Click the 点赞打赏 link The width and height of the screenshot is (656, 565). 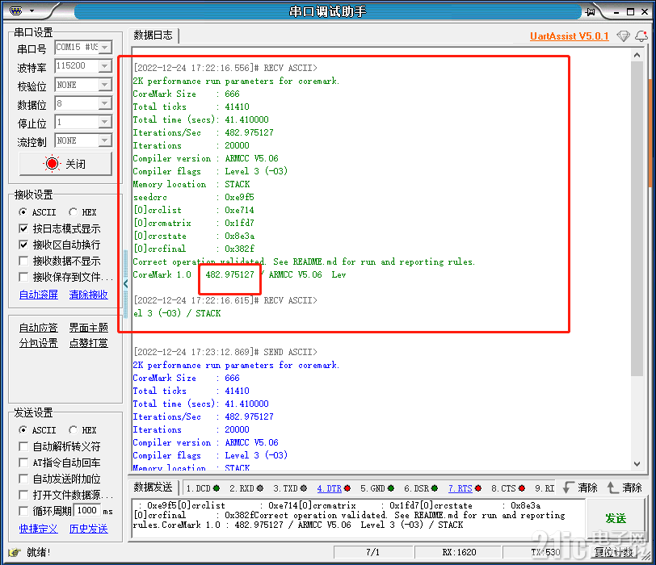[x=88, y=343]
